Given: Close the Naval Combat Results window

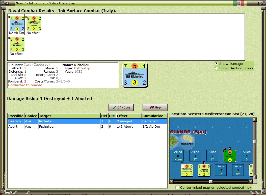Looking at the screenshot, I should tap(260, 3).
